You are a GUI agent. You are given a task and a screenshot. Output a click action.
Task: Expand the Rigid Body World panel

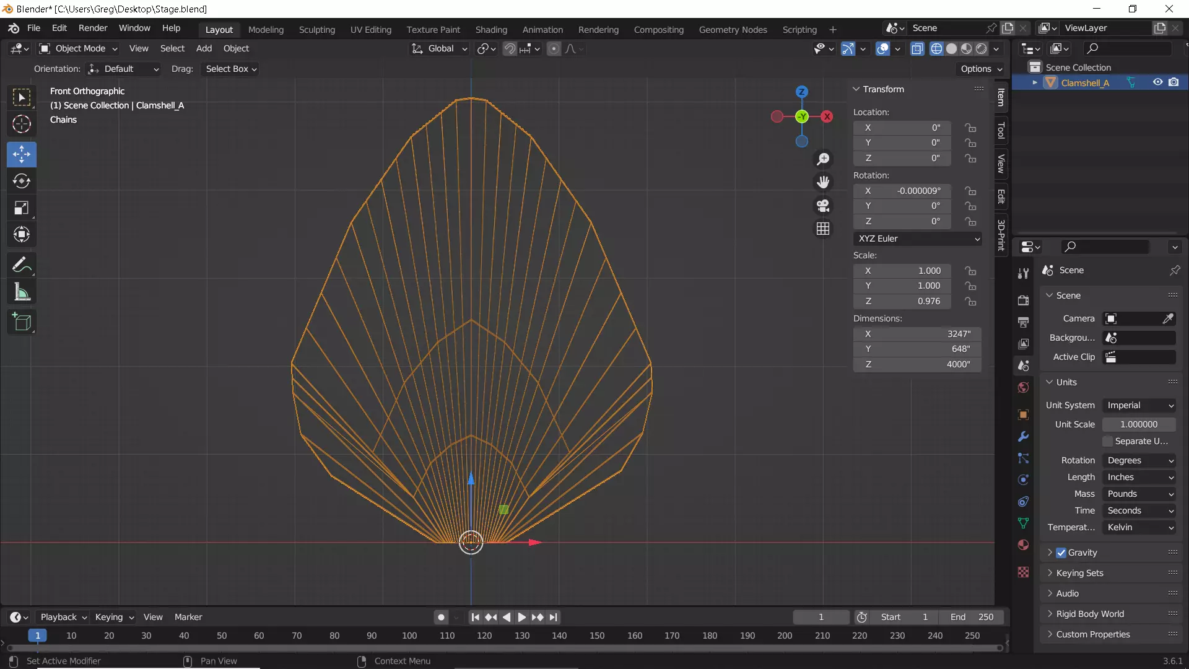1090,614
